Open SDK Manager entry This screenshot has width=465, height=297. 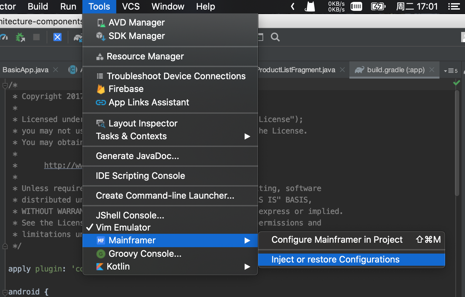point(136,36)
